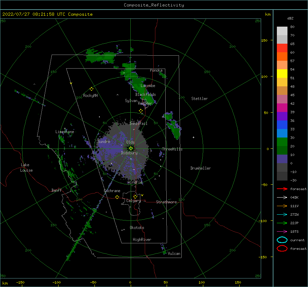Image resolution: width=308 pixels, height=287 pixels.
Task: Click the green 22JP arrow icon
Action: [282, 223]
